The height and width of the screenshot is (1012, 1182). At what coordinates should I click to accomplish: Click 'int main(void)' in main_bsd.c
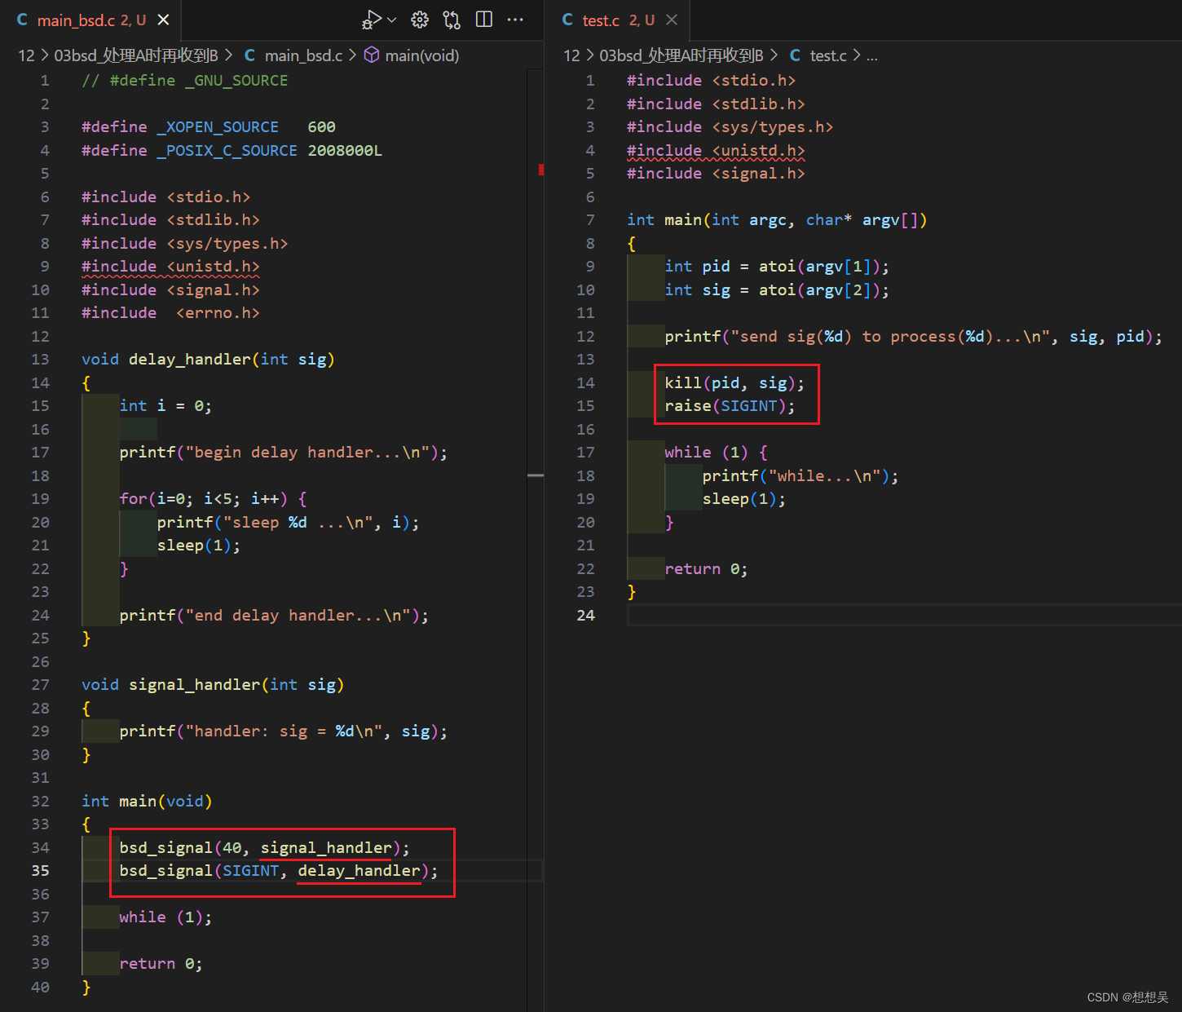click(x=147, y=802)
